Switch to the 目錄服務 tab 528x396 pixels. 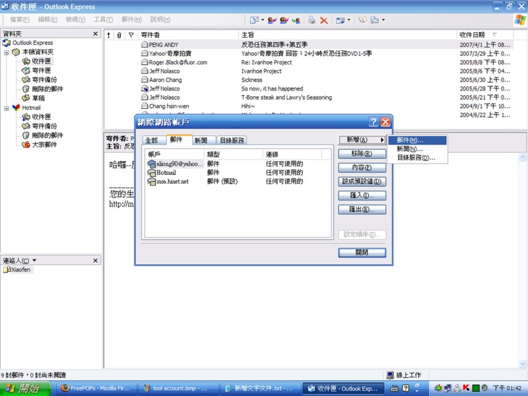click(232, 141)
